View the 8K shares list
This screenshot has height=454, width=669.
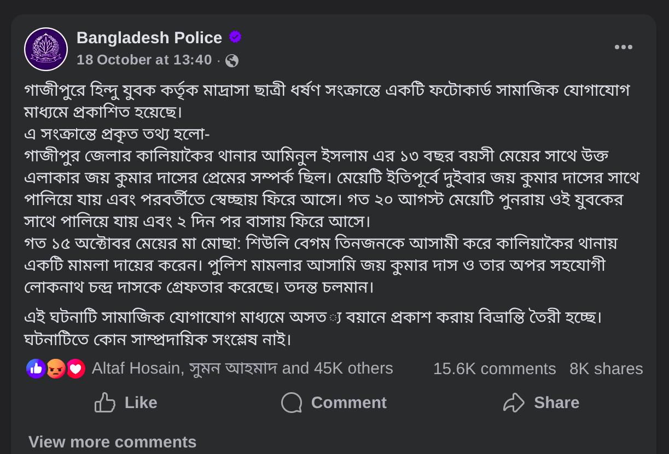pos(606,369)
